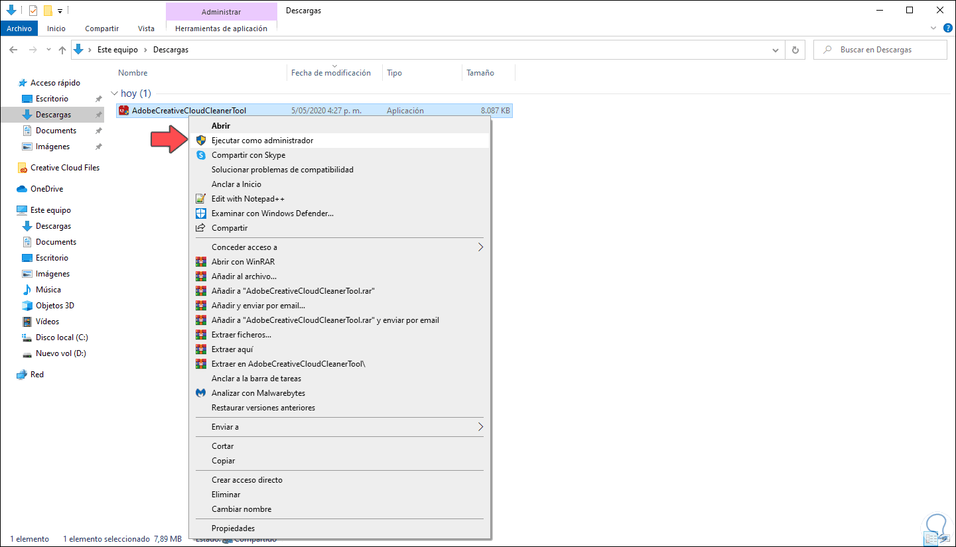Screen dimensions: 956x547
Task: Select Propiedades from the context menu
Action: tap(233, 528)
